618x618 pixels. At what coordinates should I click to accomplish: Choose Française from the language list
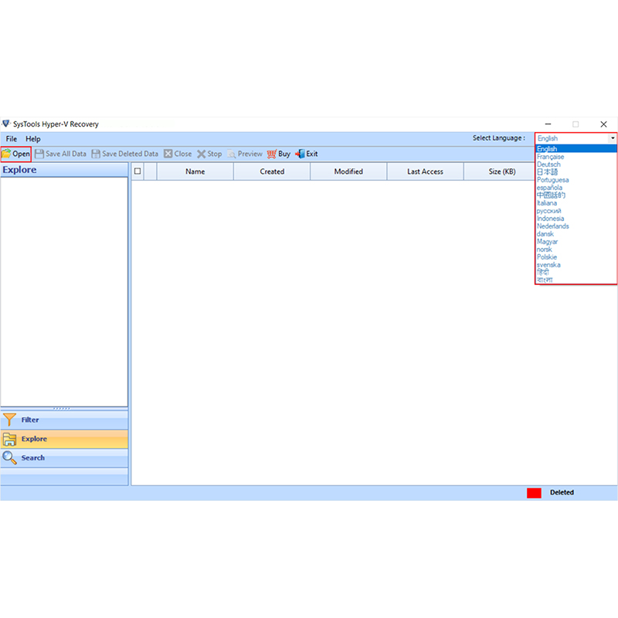(576, 157)
